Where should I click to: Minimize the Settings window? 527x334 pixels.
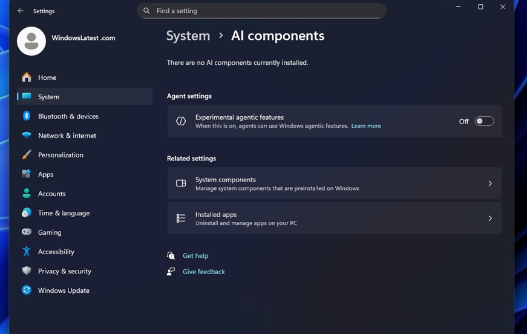458,7
